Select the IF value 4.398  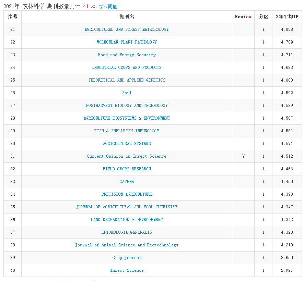pyautogui.click(x=287, y=194)
